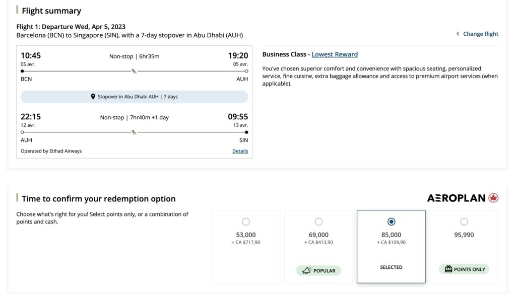Open the Change flight option

480,34
